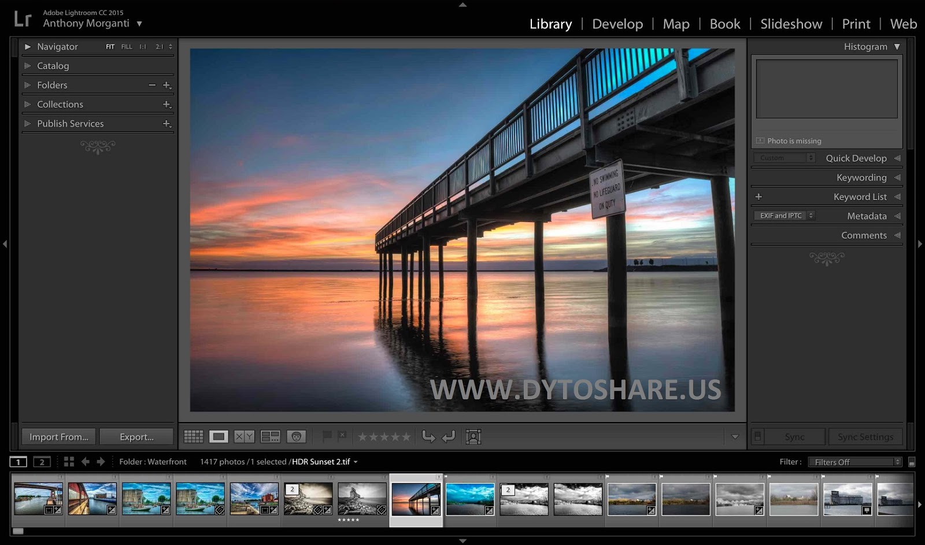Switch to Develop module
This screenshot has height=545, width=925.
coord(617,24)
